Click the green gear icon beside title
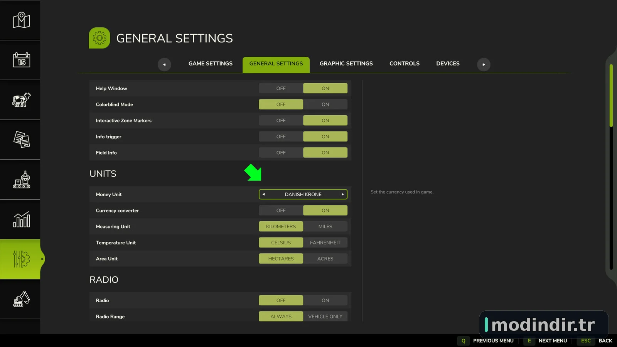617x347 pixels. [x=99, y=38]
